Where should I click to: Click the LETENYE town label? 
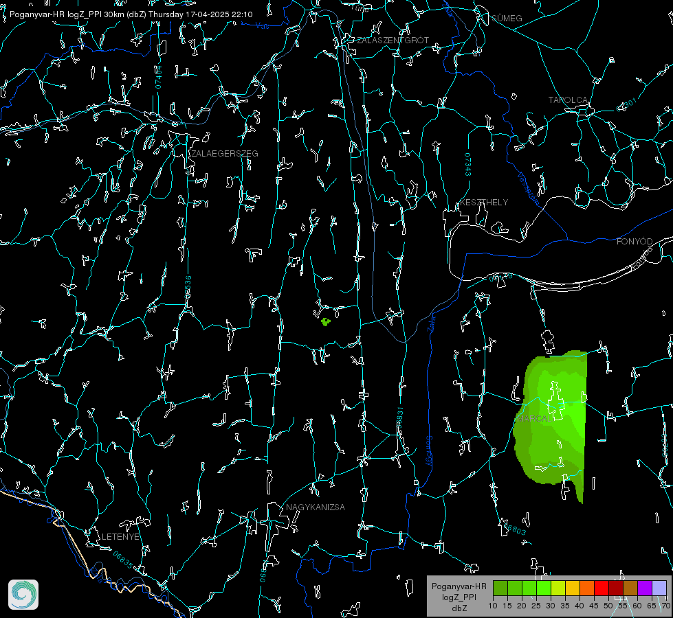point(120,537)
